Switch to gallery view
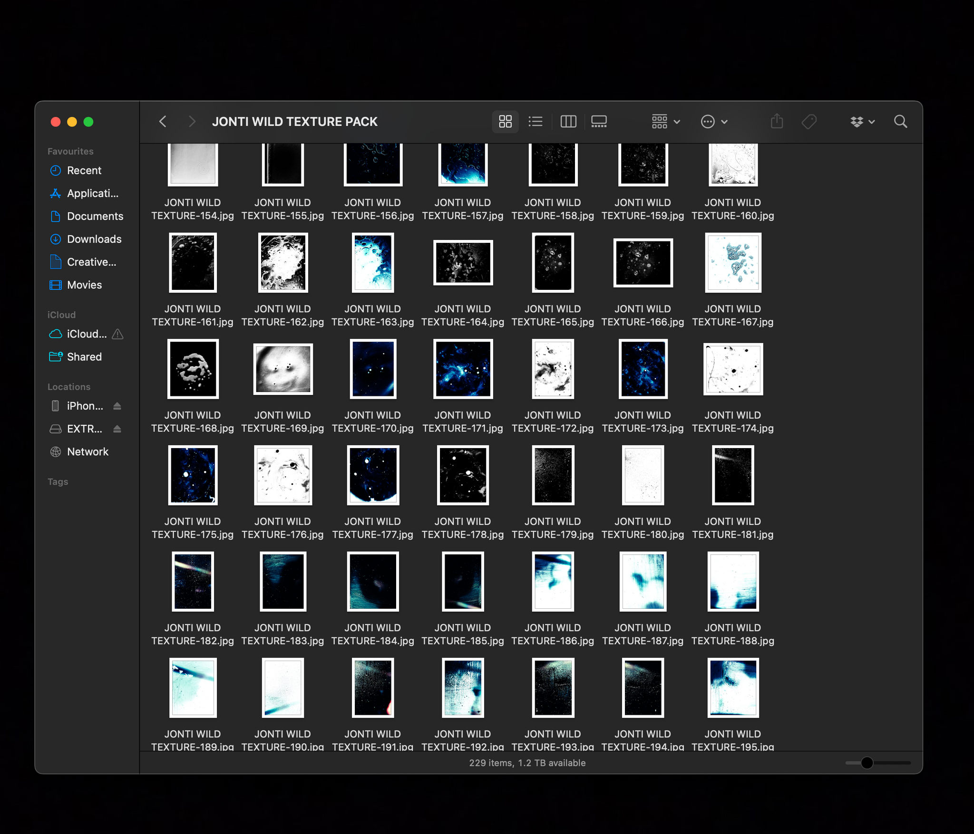The height and width of the screenshot is (834, 974). click(x=599, y=122)
